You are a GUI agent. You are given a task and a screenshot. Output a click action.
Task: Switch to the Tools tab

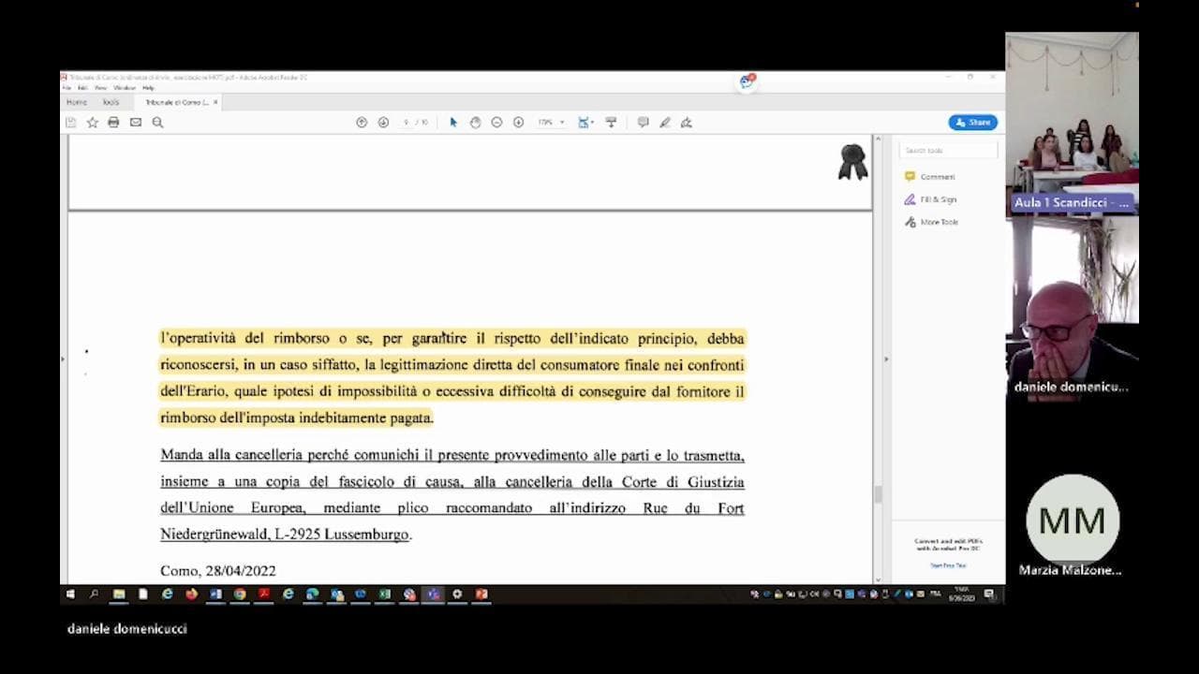click(x=111, y=102)
